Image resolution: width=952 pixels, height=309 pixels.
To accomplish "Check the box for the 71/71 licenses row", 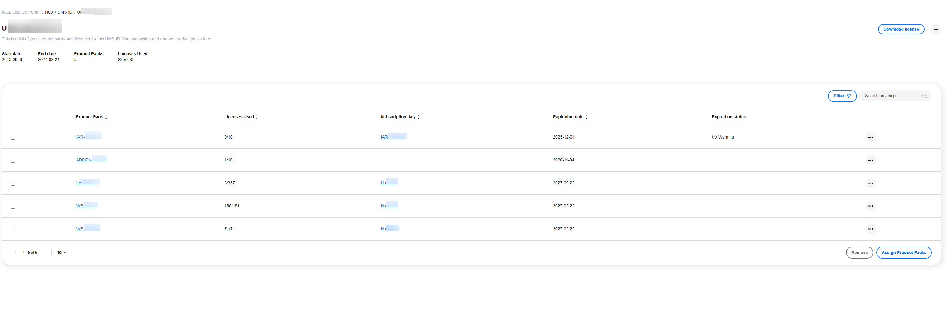I will pyautogui.click(x=13, y=230).
